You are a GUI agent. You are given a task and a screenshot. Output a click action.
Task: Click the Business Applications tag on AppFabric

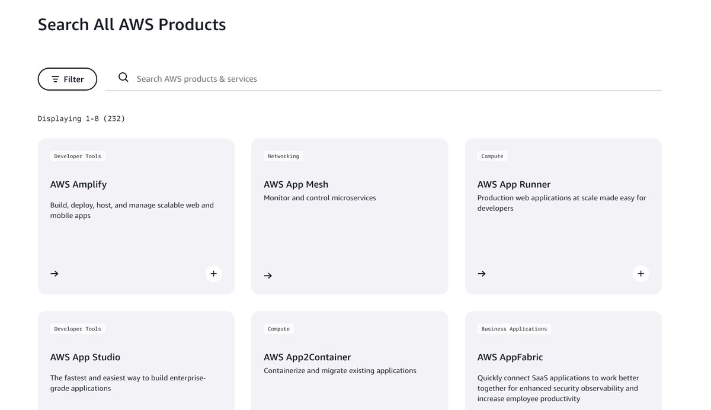pyautogui.click(x=514, y=329)
